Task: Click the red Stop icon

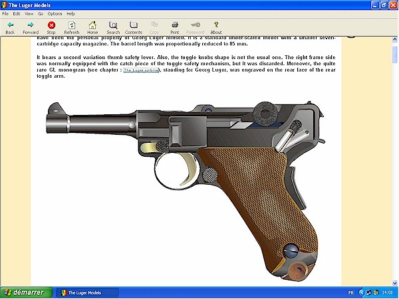Action: click(51, 25)
